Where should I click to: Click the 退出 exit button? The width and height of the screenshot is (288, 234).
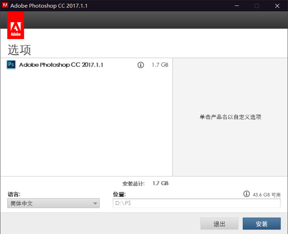click(x=219, y=224)
